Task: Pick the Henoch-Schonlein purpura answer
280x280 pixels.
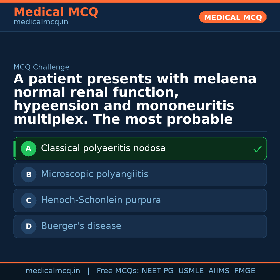Action: (x=101, y=200)
